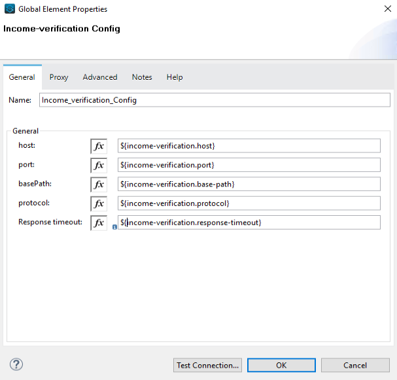The image size is (397, 380).
Task: Click the Test Connection button
Action: point(207,365)
